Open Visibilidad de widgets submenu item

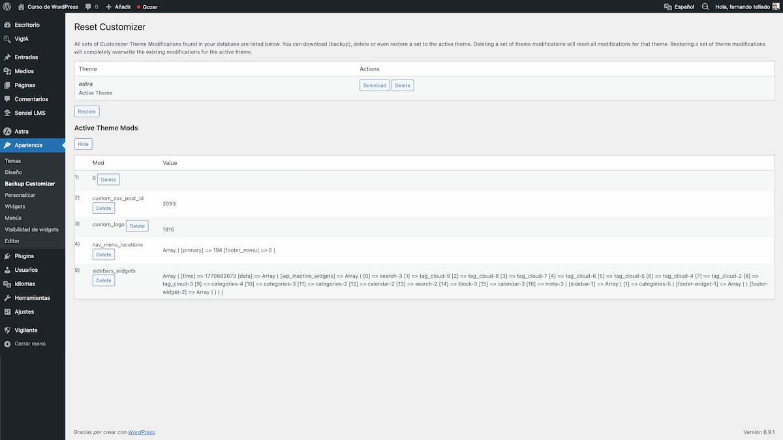(31, 229)
